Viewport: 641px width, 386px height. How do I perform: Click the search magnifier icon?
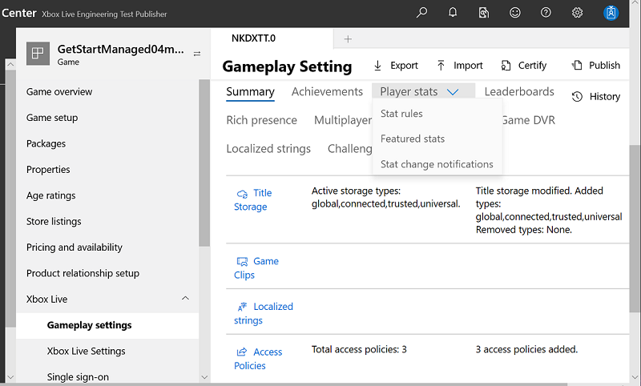tap(422, 13)
